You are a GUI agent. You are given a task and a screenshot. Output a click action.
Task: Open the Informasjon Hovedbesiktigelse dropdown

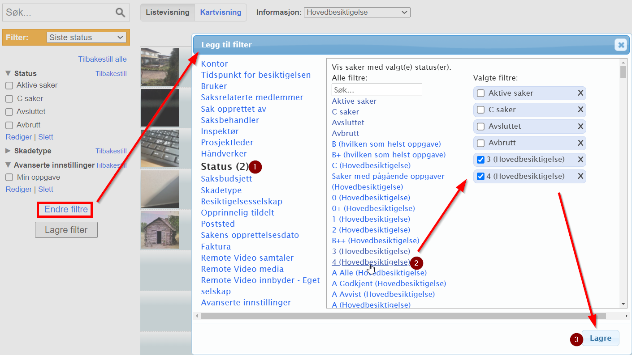357,13
